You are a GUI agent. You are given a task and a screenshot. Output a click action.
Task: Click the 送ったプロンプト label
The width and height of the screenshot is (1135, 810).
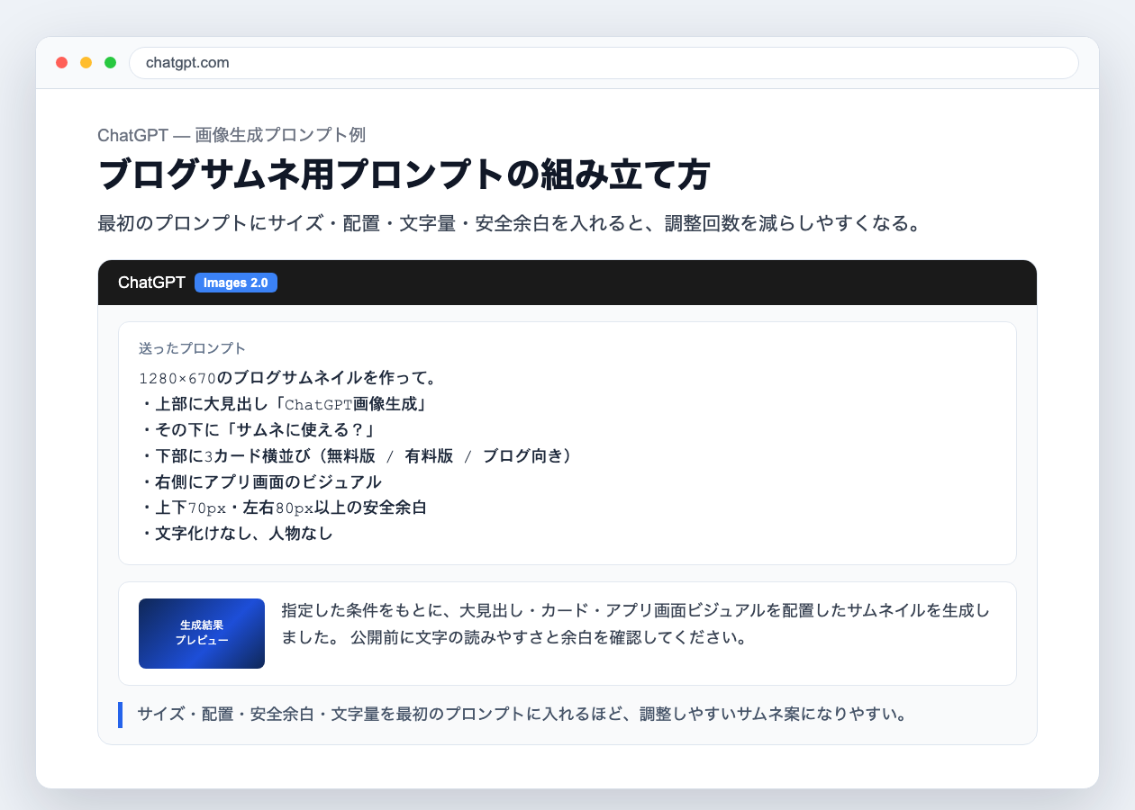click(x=193, y=348)
